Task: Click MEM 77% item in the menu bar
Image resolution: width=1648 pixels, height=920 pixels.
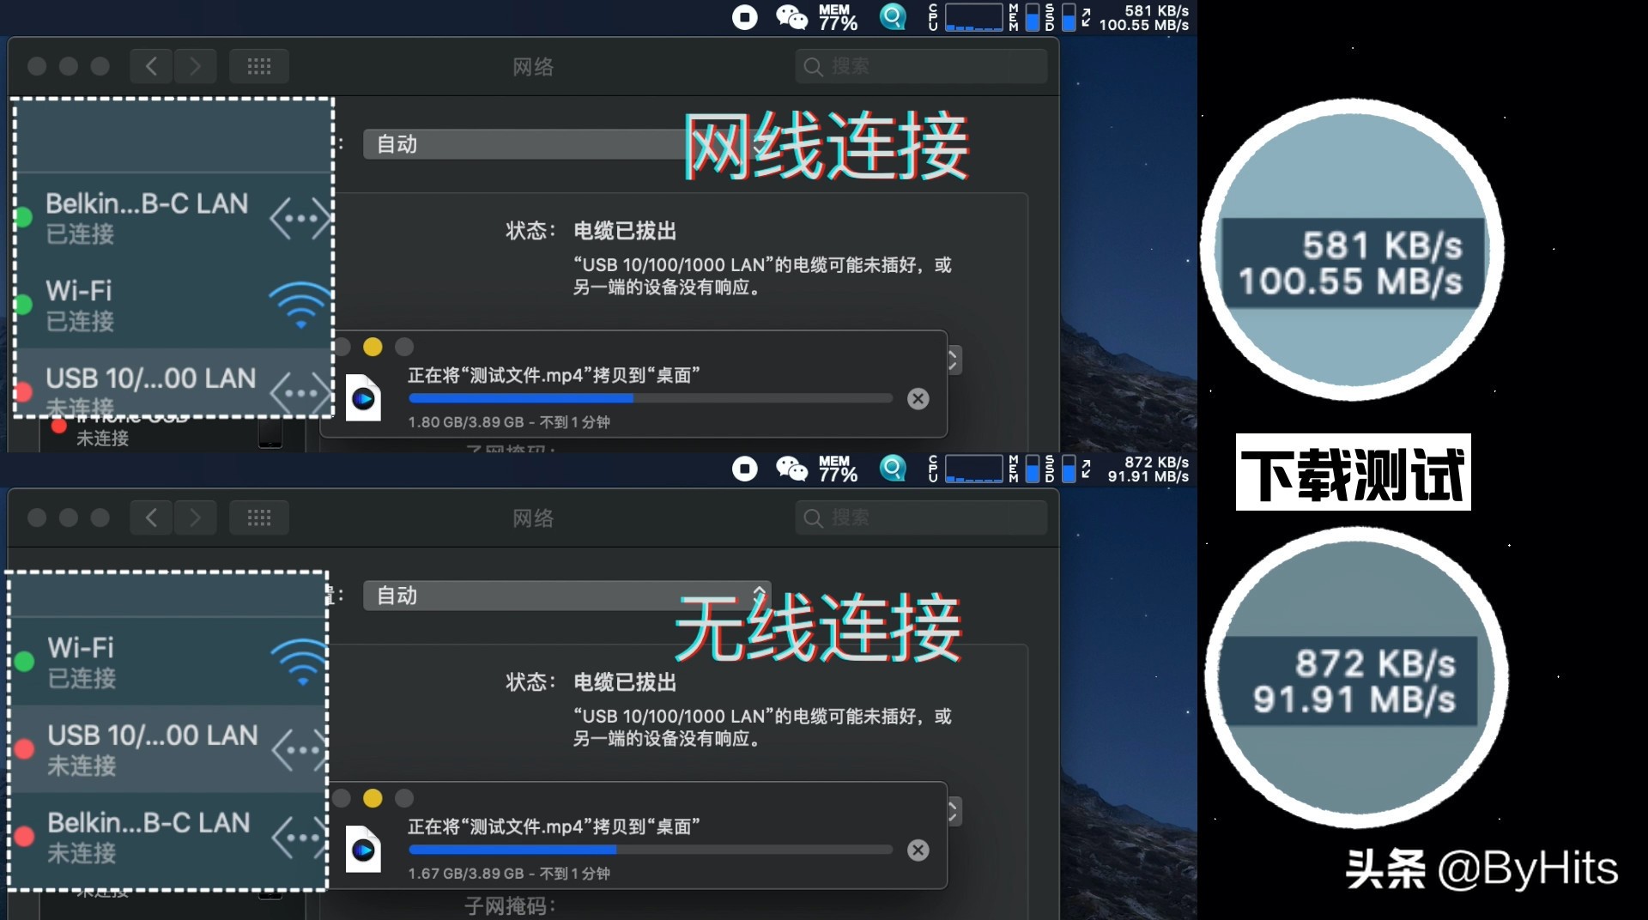Action: tap(837, 17)
